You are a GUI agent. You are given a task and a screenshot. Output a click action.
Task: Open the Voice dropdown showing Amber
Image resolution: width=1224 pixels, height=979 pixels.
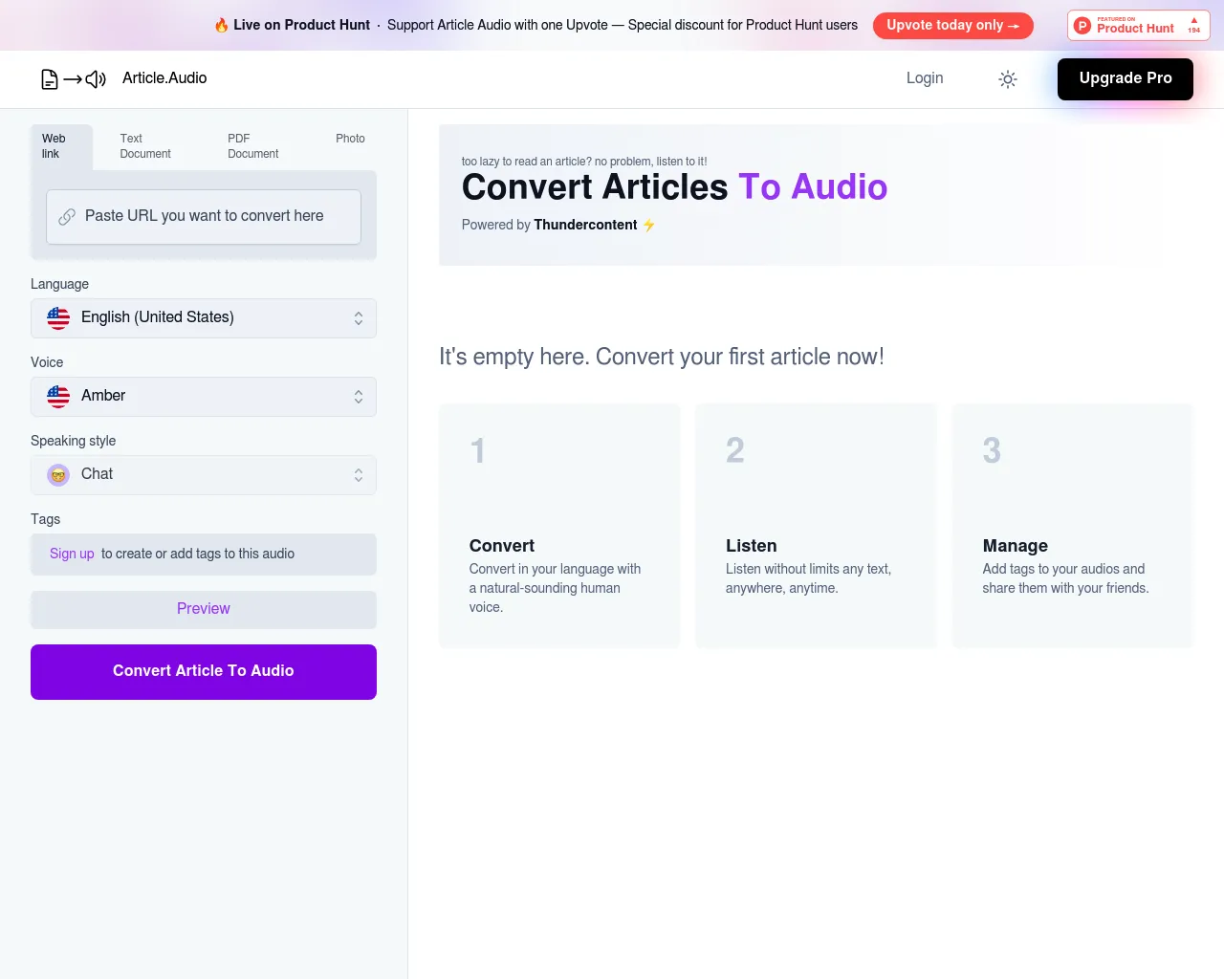coord(204,397)
